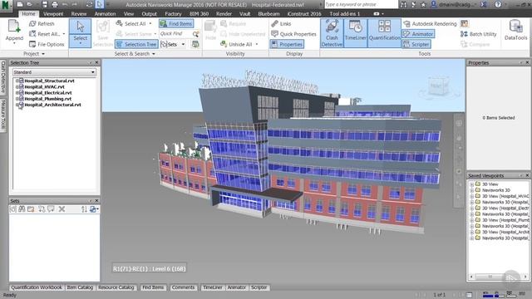Select Hospital_Architectural.rvt in Selection Tree
Image resolution: width=532 pixels, height=299 pixels.
[52, 105]
